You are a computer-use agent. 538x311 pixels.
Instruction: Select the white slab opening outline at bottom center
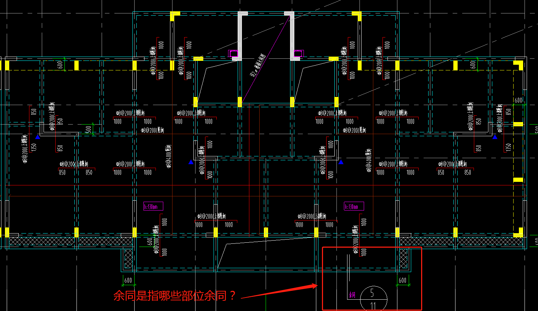[x=266, y=252]
